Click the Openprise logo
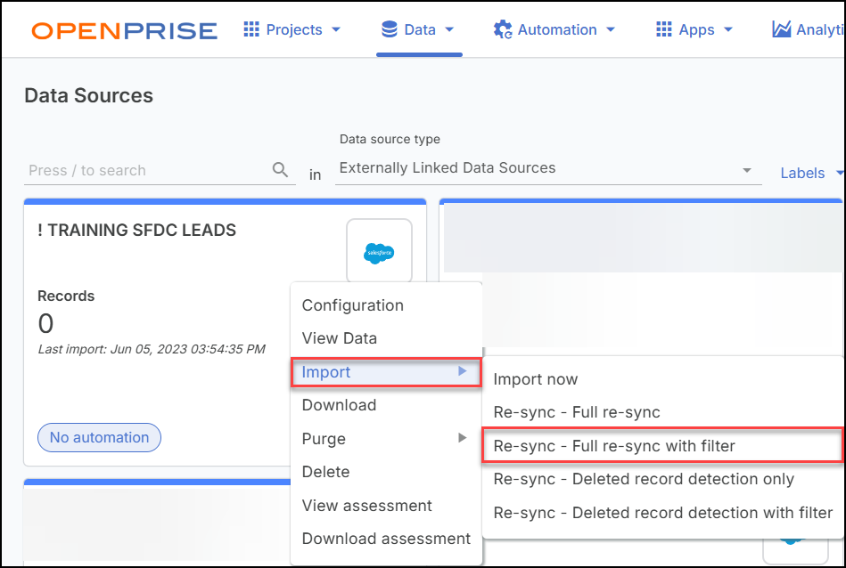 [x=124, y=31]
